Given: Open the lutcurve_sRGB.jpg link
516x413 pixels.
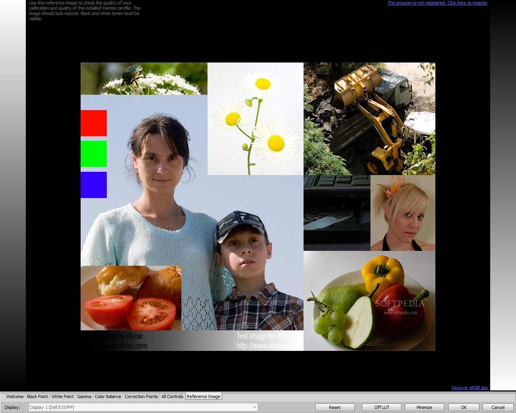Looking at the screenshot, I should pos(469,388).
